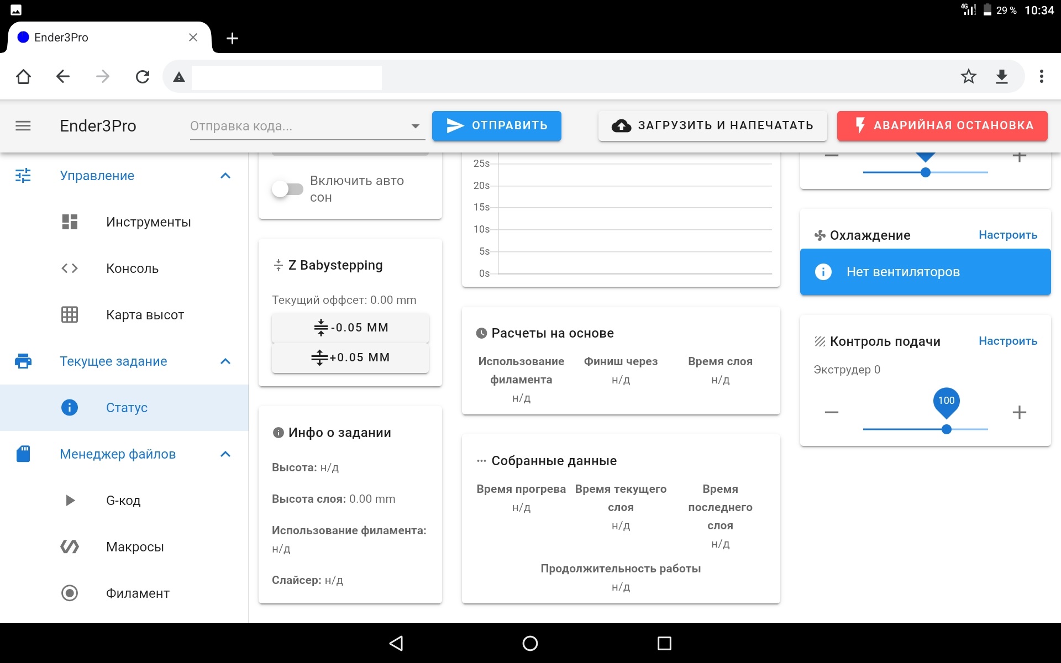Click the extruder 0 factor slider handle

tap(946, 429)
